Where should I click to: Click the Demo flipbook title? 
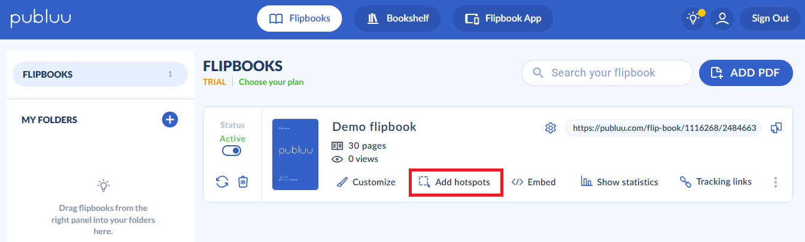coord(374,127)
